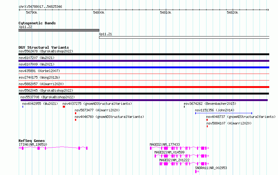Click the 54800k ruler label
The image size is (278, 175).
coord(99,12)
